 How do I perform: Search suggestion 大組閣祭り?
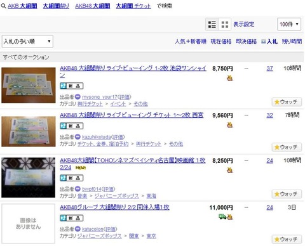coord(56,6)
